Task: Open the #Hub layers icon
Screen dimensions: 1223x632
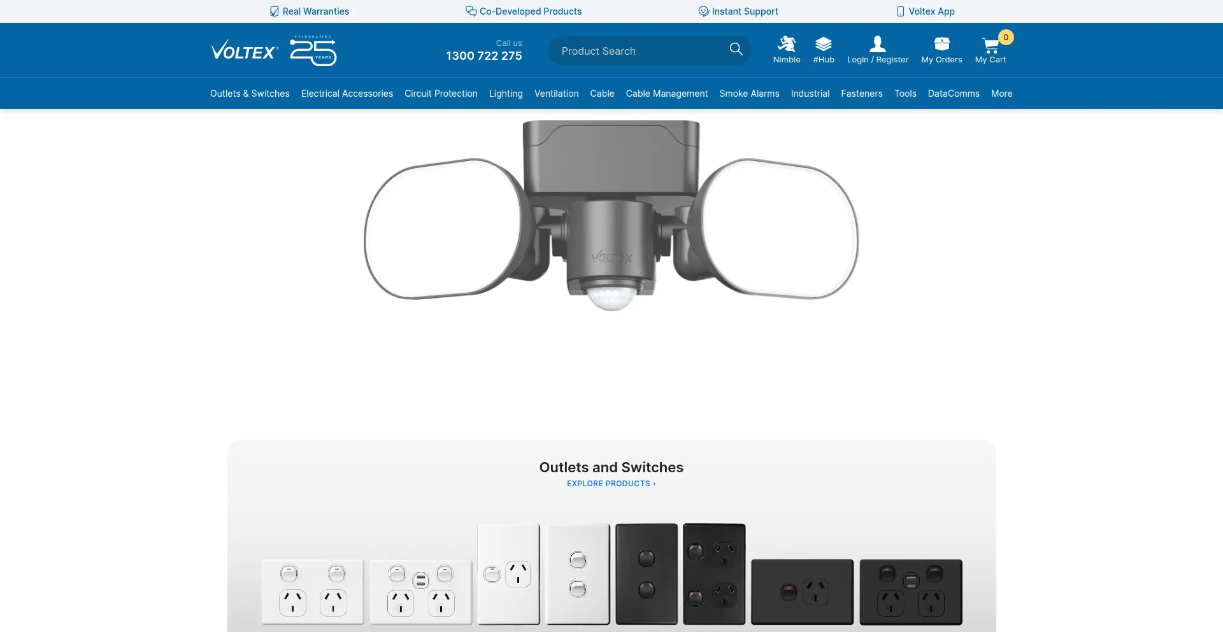Action: [x=824, y=44]
